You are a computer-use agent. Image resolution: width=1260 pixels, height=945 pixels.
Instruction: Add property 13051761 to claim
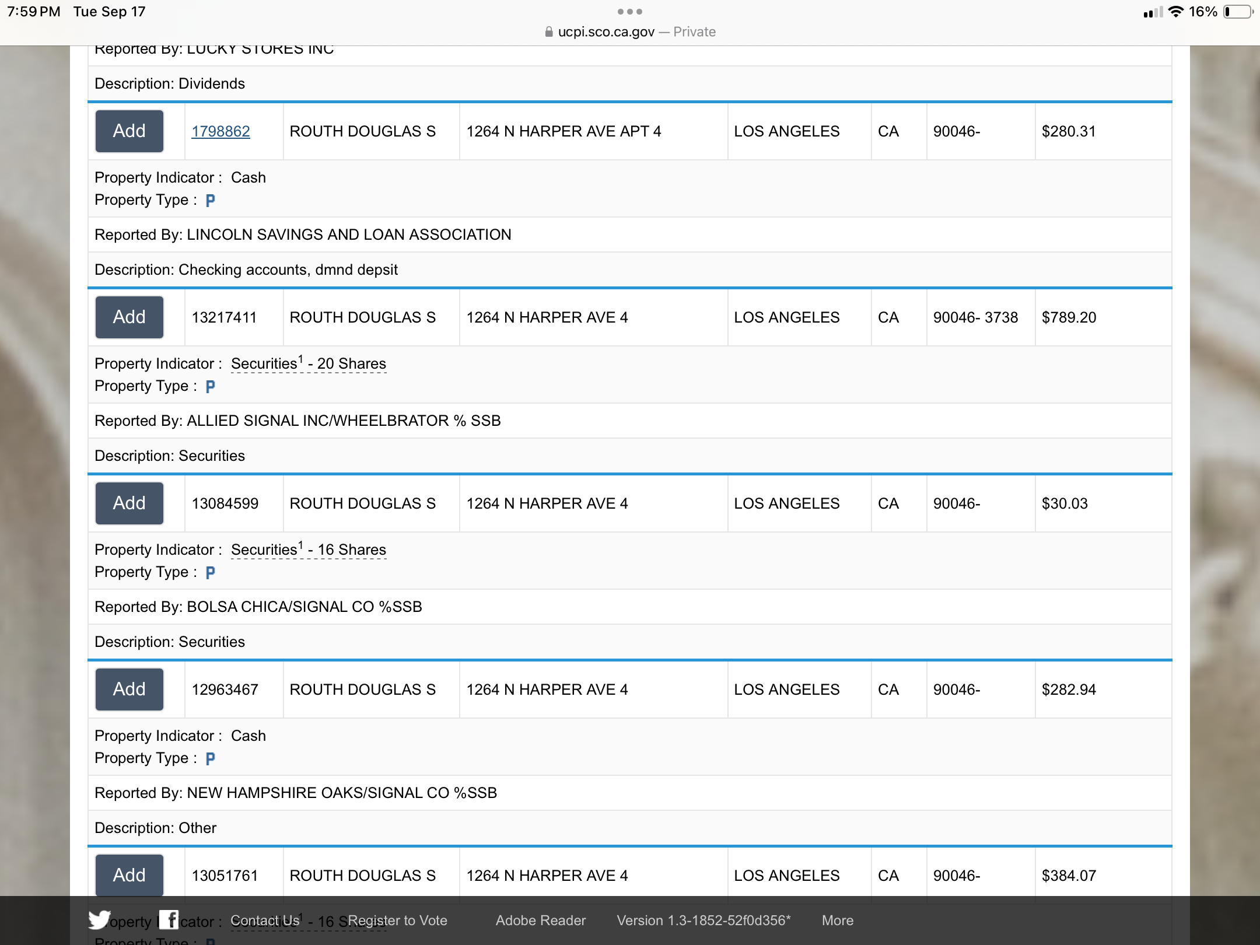coord(129,875)
